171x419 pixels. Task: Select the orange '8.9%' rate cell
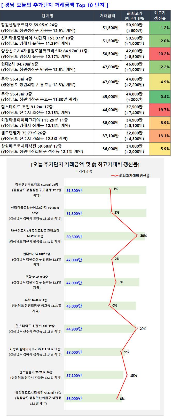pos(160,123)
